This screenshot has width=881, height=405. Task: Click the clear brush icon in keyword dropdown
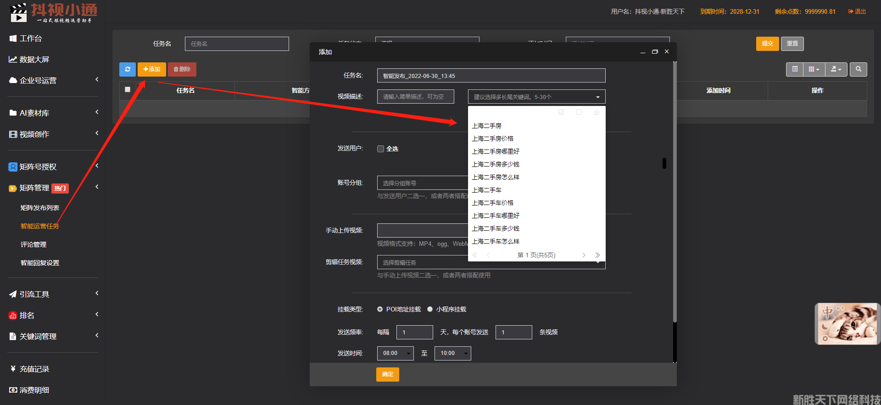(x=597, y=112)
